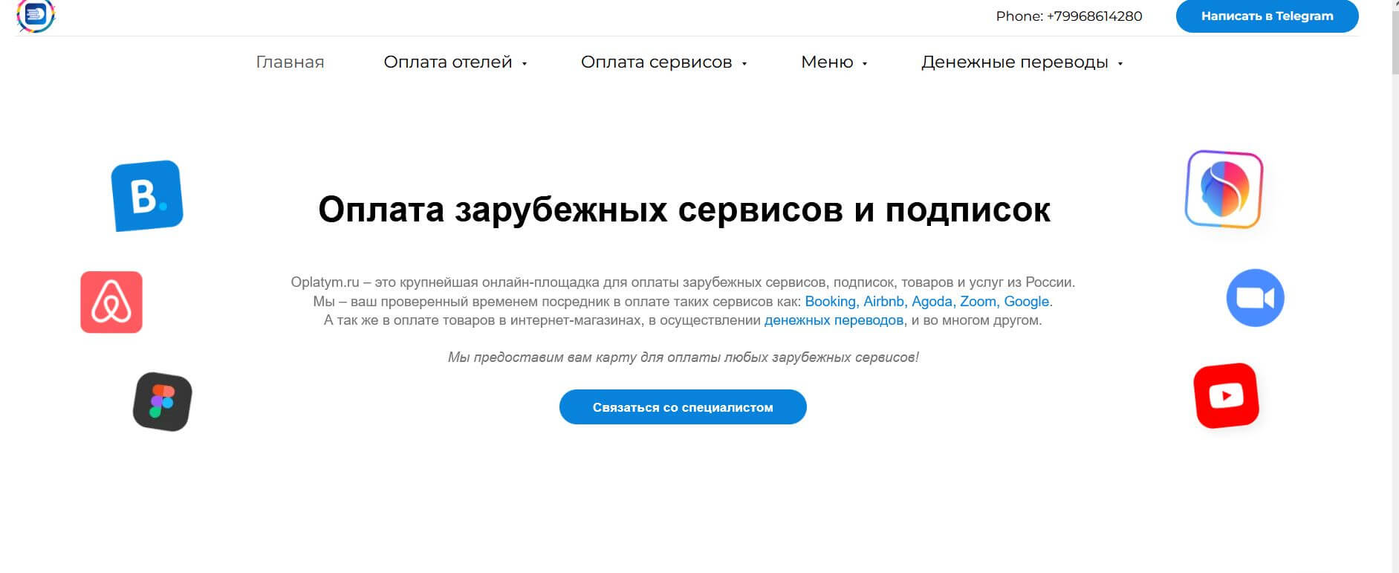Click the Airbnb logo icon

pyautogui.click(x=111, y=302)
